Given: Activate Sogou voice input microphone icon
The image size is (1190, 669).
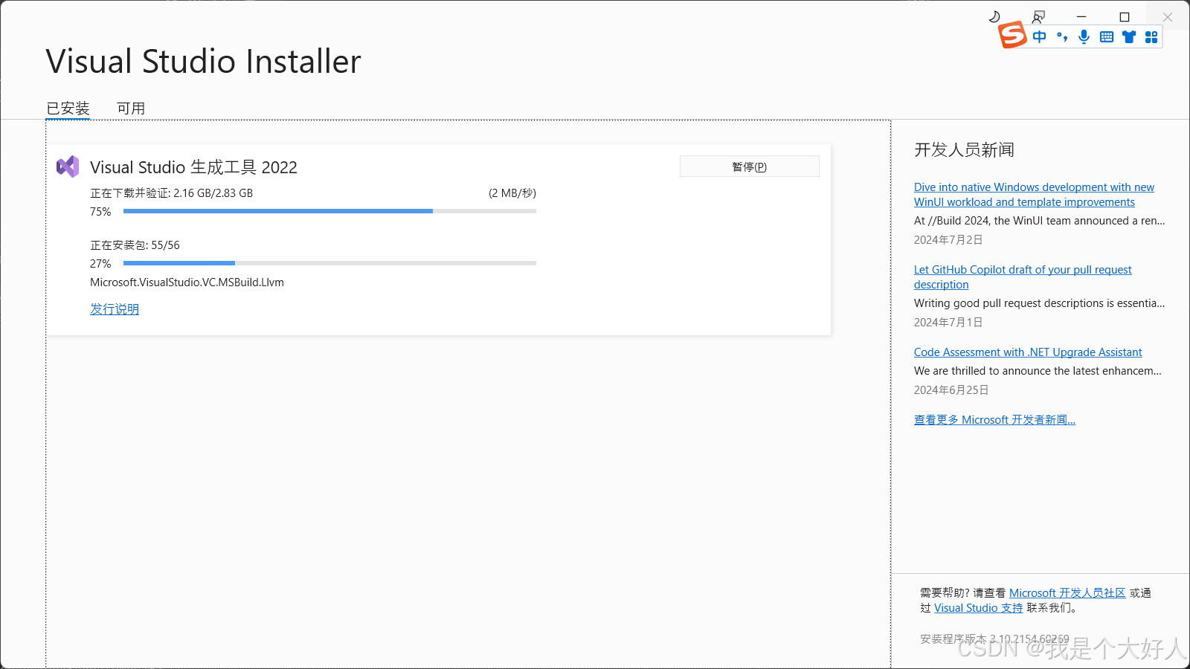Looking at the screenshot, I should coord(1084,36).
